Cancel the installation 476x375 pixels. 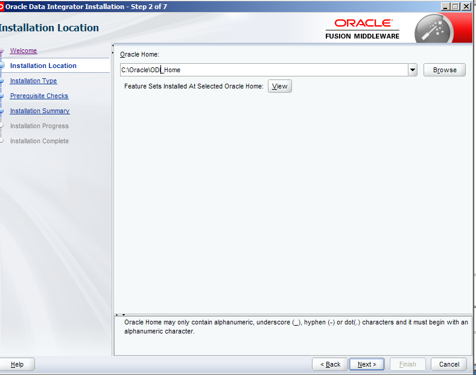449,364
